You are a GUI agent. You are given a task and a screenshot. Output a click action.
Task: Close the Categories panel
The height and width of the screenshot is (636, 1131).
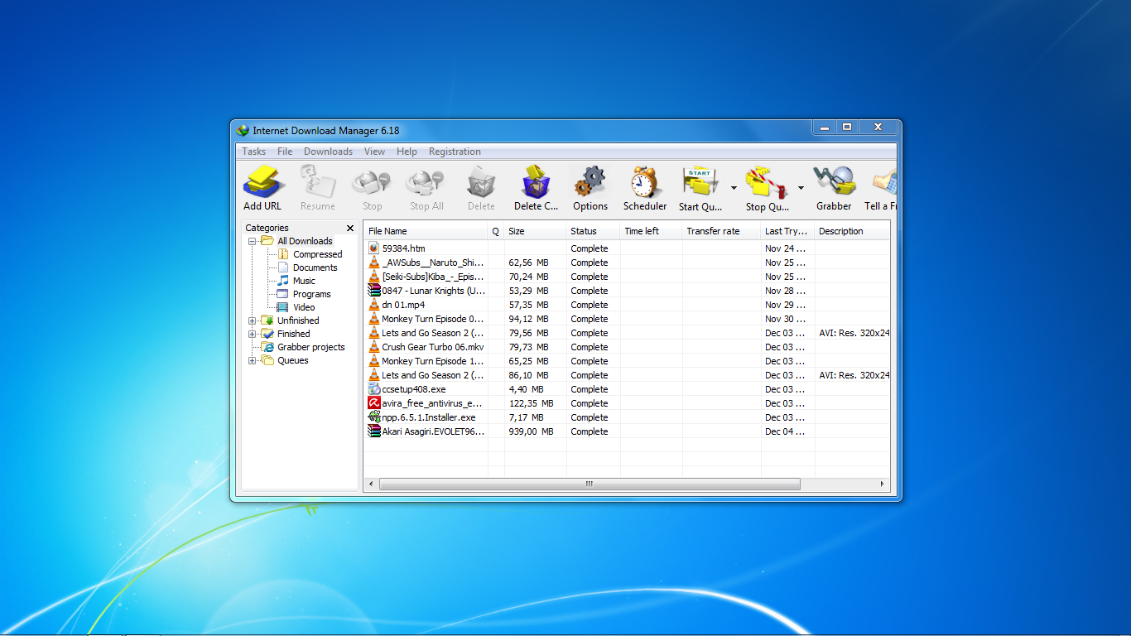pos(350,228)
